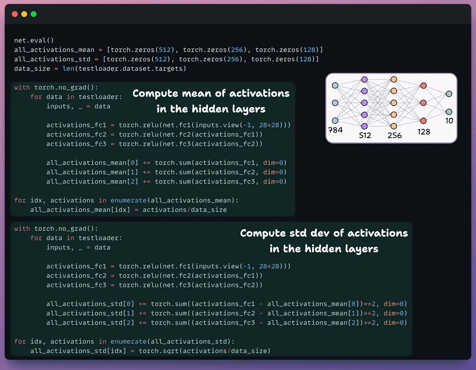Screen dimensions: 476x370
Task: Click the '512' label in the diagram
Action: pyautogui.click(x=365, y=135)
